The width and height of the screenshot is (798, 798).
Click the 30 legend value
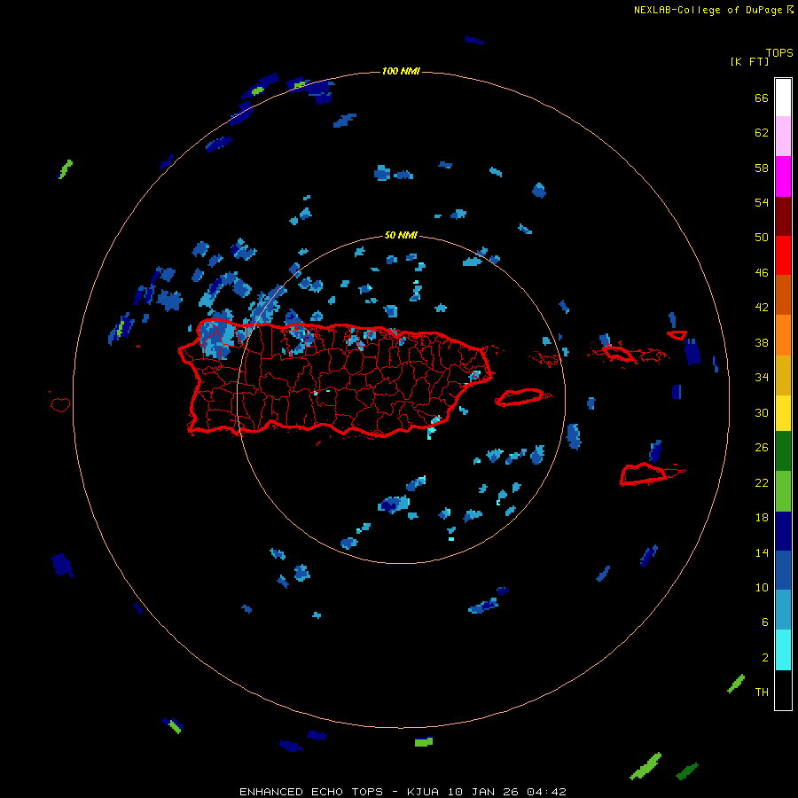point(762,412)
